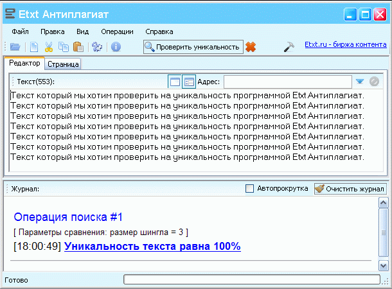Click Проверить уникальность button
The width and height of the screenshot is (392, 289).
[193, 47]
